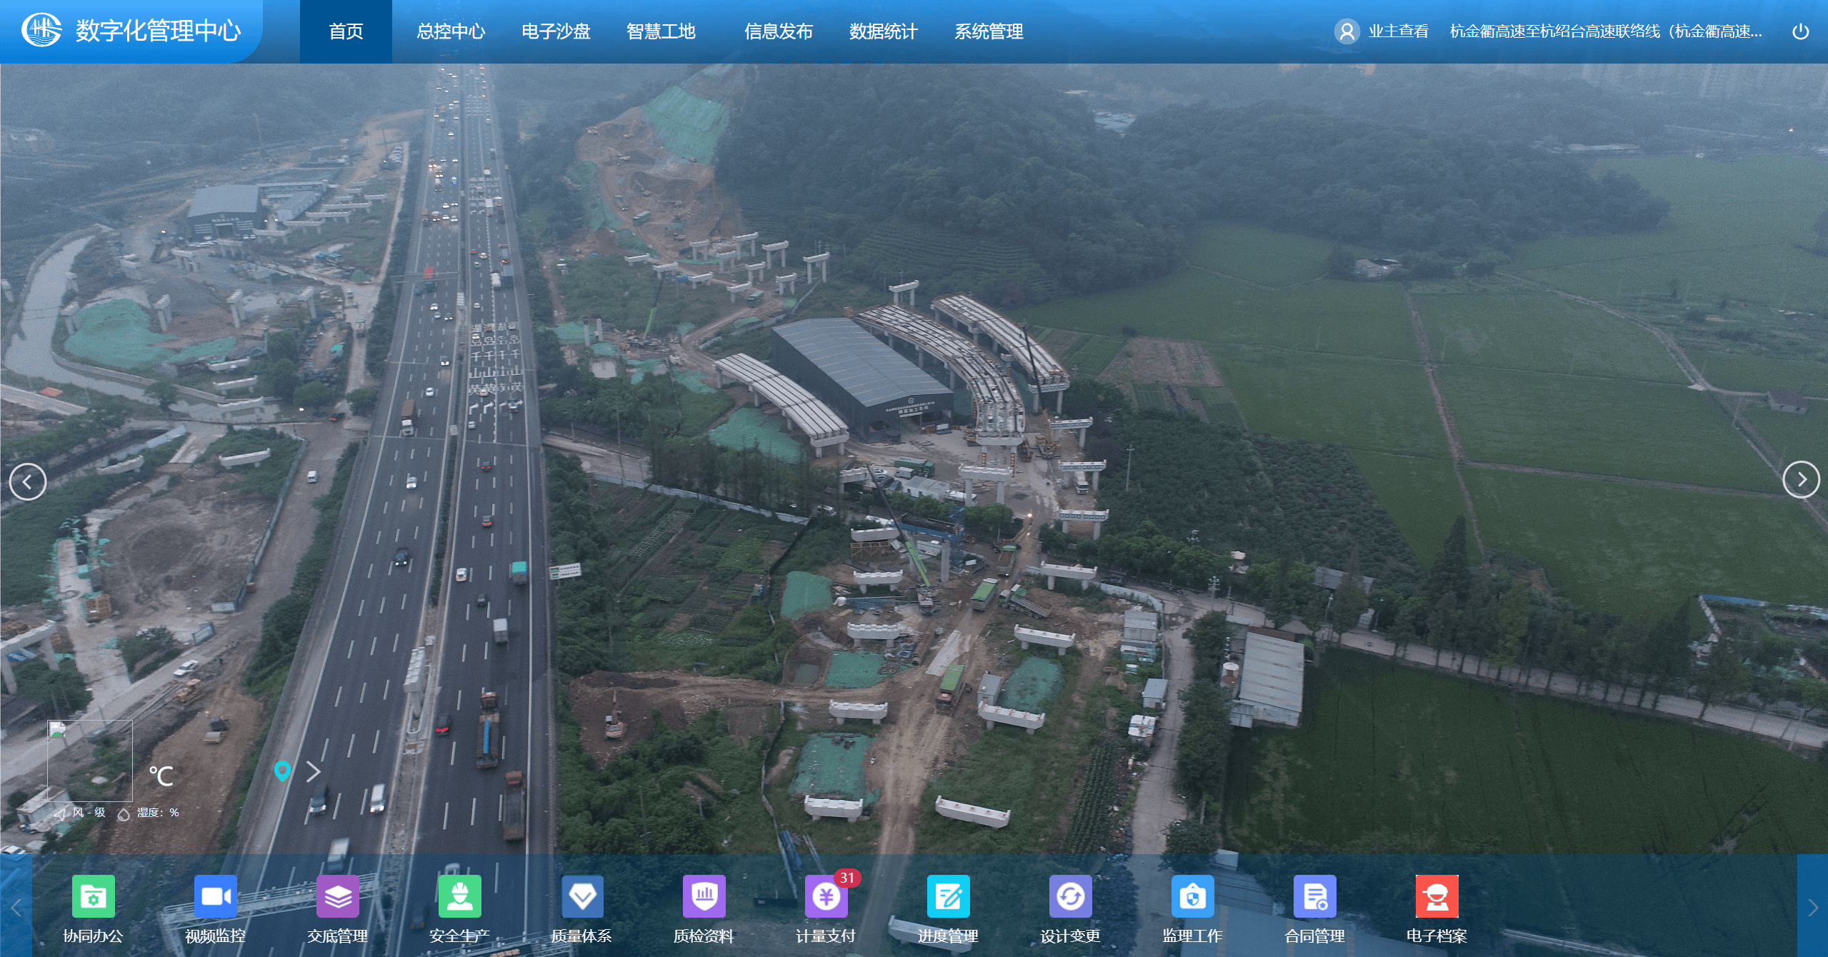
Task: Open the 电子档案 electronic archive icon
Action: coord(1438,895)
